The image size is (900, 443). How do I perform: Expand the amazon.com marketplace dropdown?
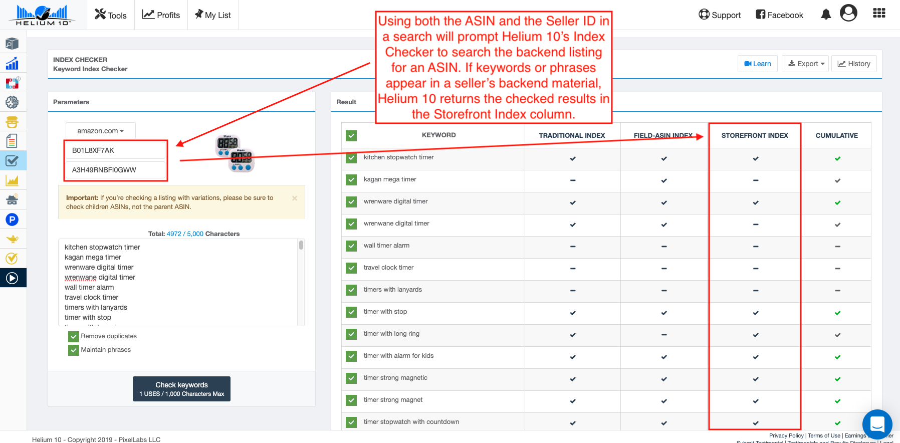[x=100, y=131]
